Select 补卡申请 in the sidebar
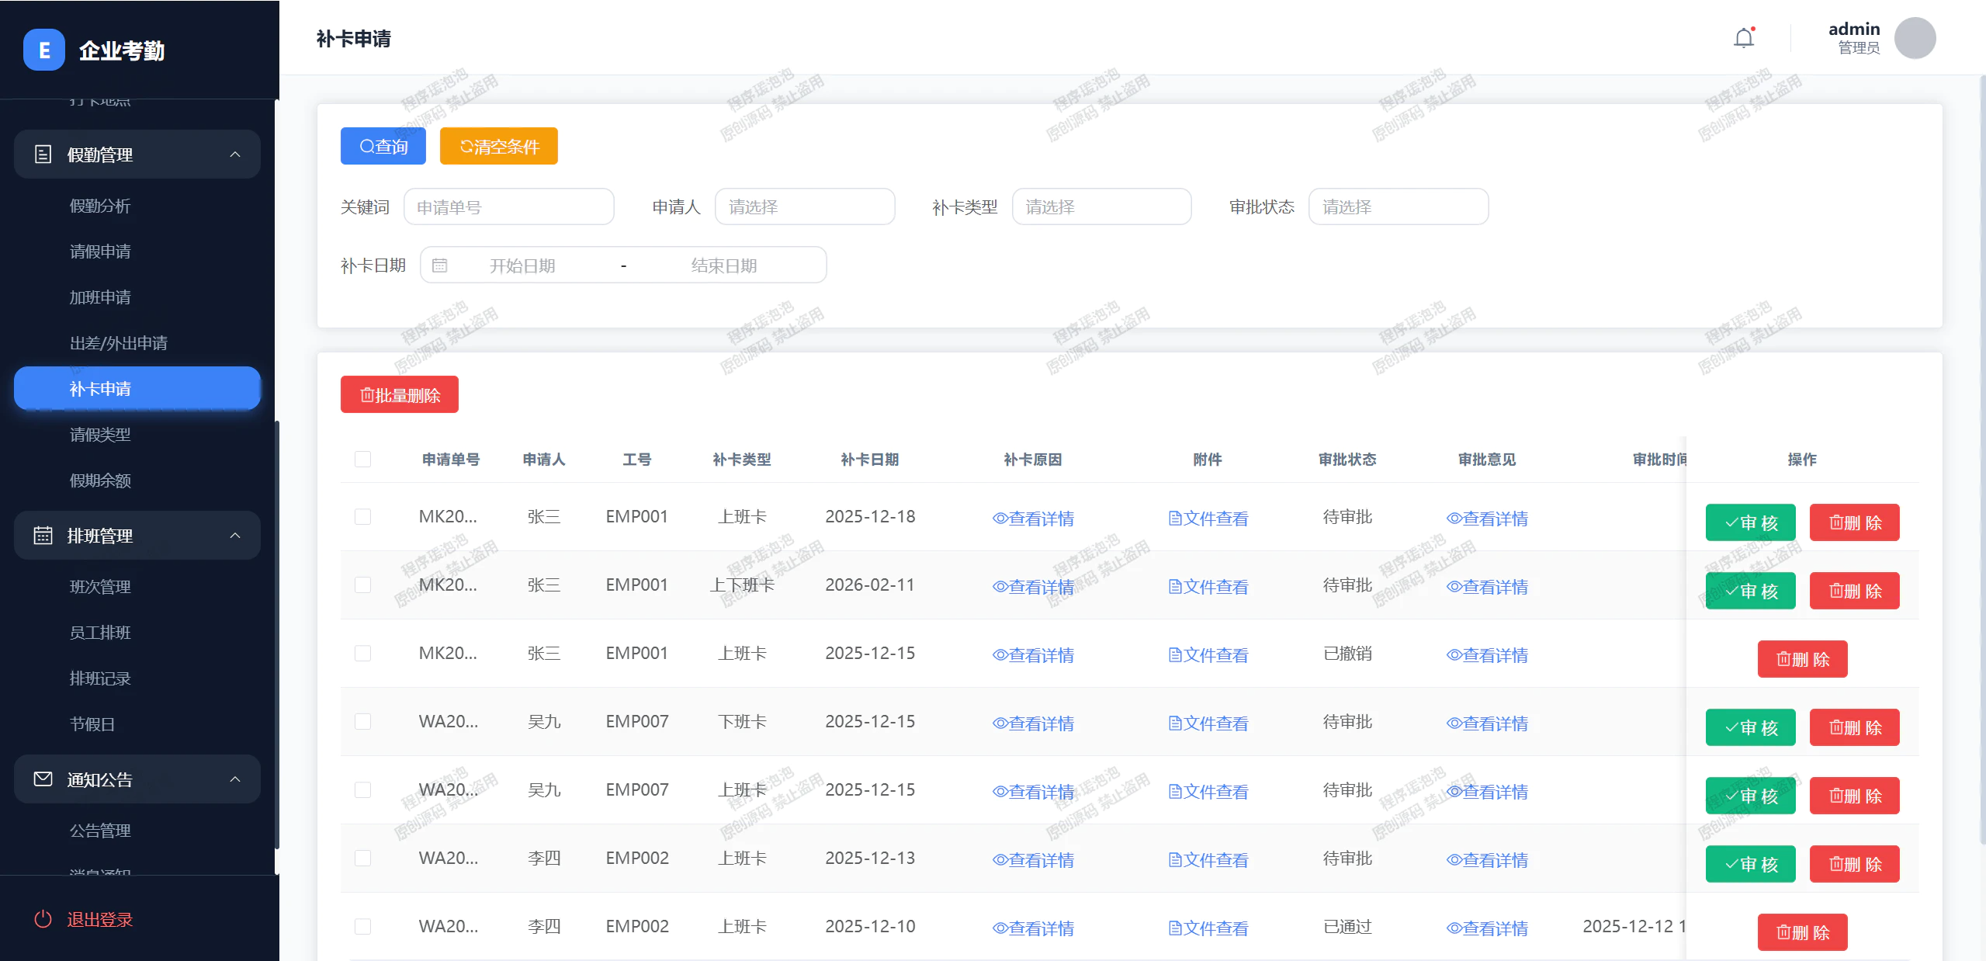 click(137, 388)
